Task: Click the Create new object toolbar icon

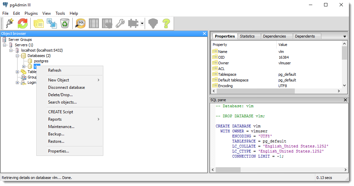Action: coord(52,23)
